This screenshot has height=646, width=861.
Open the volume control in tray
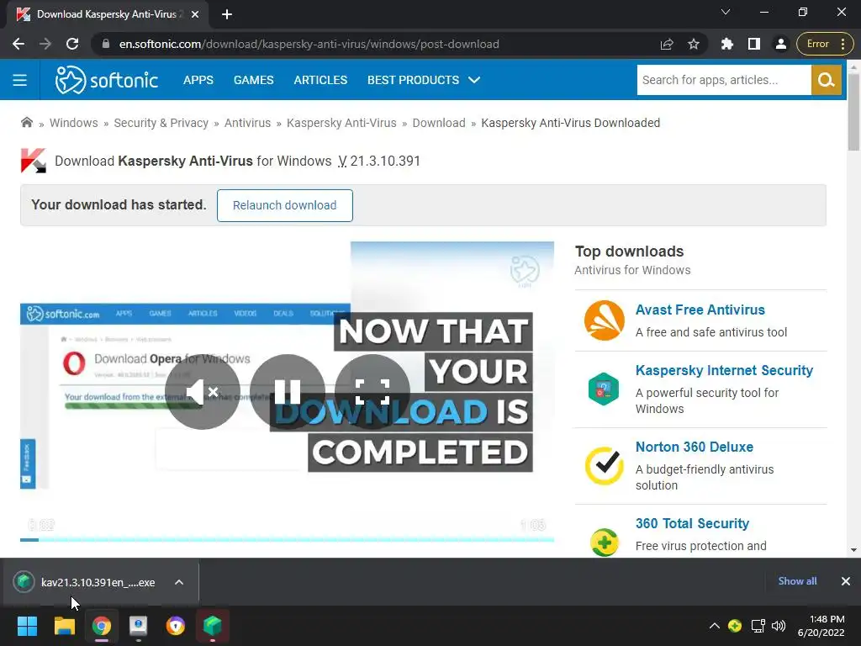tap(778, 626)
